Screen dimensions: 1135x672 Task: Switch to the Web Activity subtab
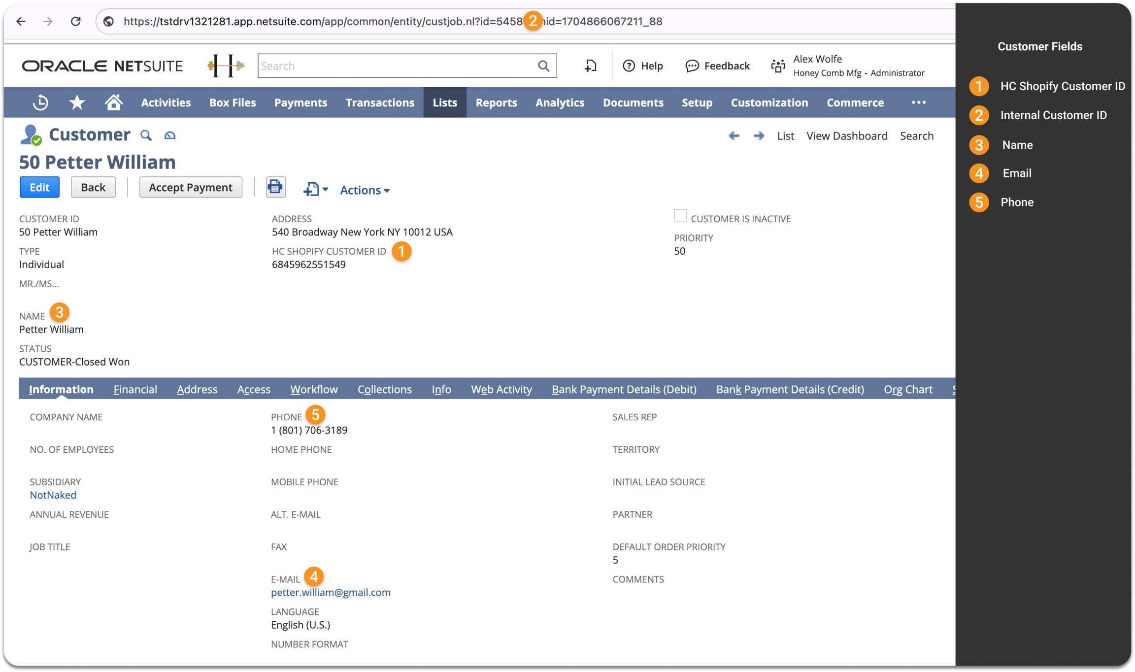tap(501, 389)
